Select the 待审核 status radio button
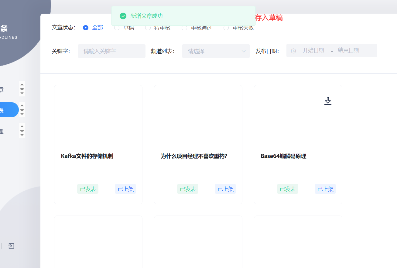Viewport: 397px width, 268px height. coord(148,28)
